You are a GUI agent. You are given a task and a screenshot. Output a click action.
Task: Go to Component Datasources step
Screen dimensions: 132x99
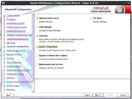tap(18, 39)
